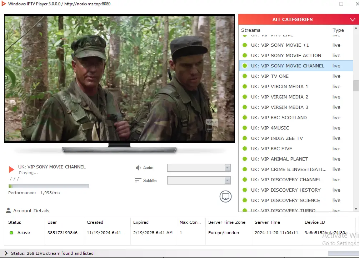Click the Europe/London time zone cell
The image size is (359, 258).
point(224,233)
